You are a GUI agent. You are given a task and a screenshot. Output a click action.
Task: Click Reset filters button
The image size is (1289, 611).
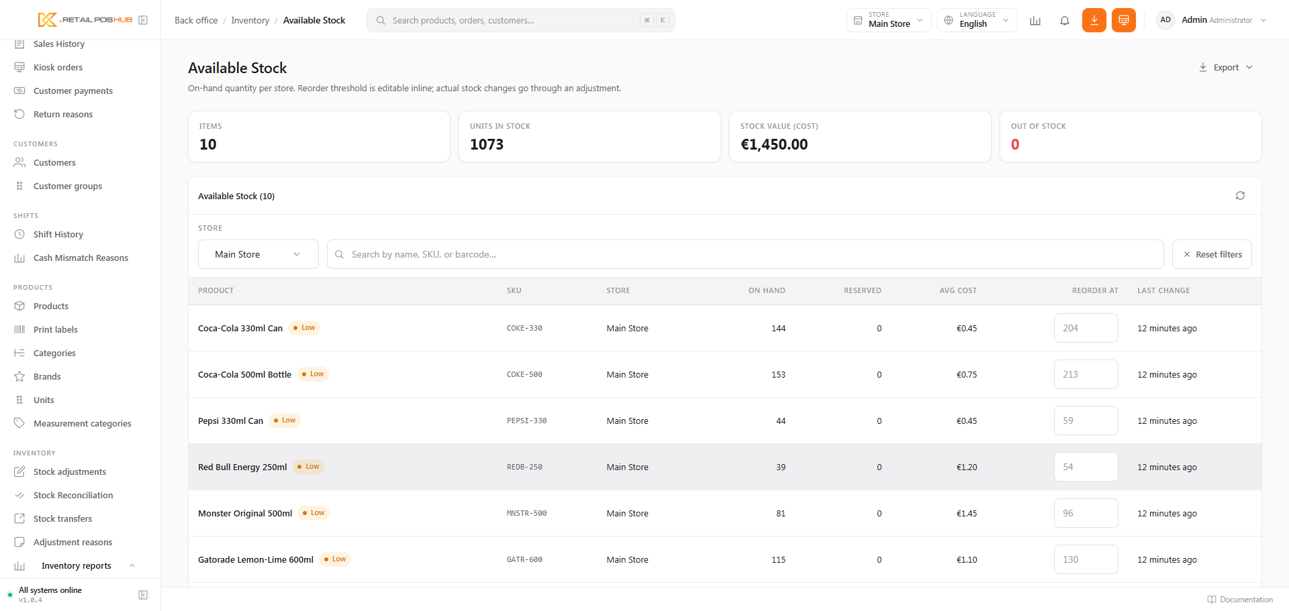[x=1212, y=255]
